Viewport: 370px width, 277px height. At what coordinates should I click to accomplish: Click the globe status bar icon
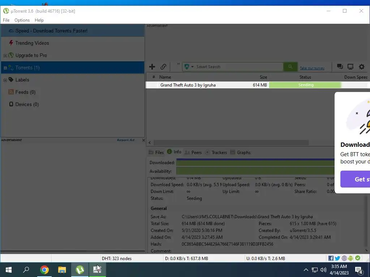[344, 258]
